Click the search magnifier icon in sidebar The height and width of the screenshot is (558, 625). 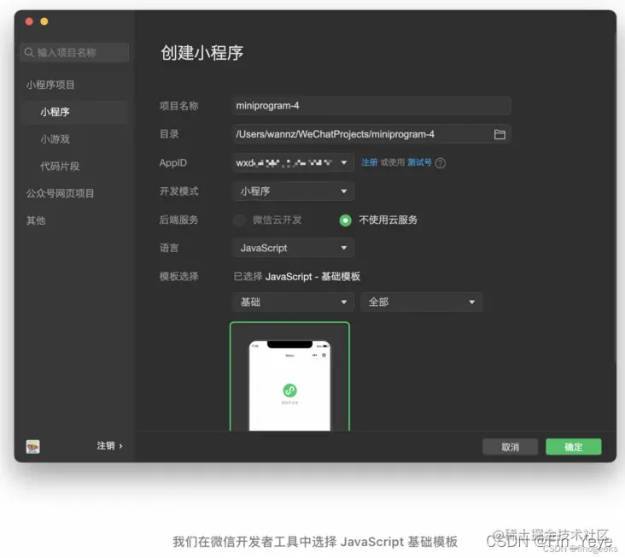pos(29,52)
